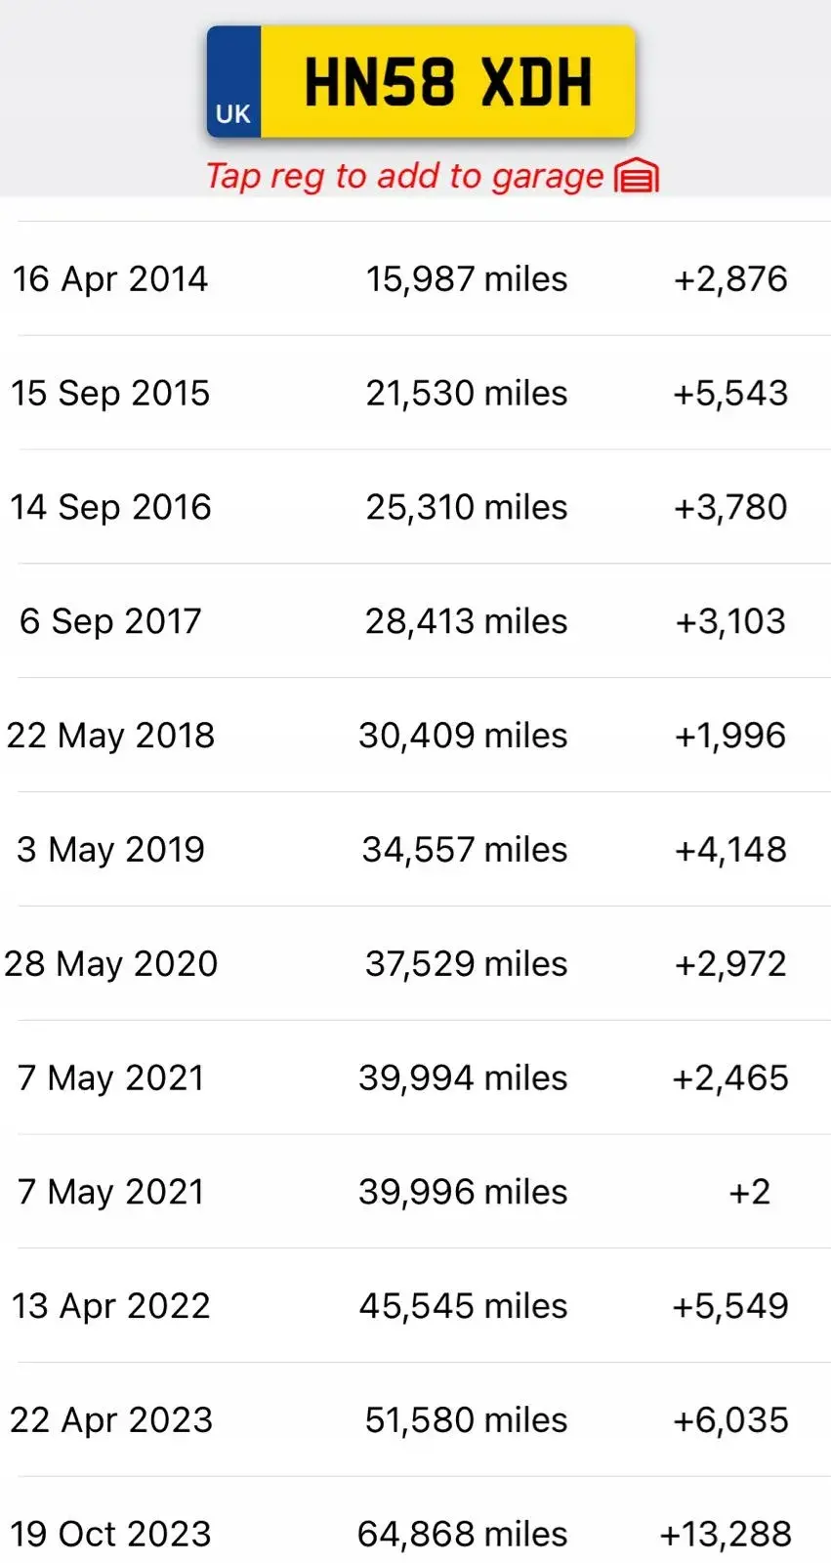This screenshot has width=831, height=1563.
Task: Tap the red garage icon
Action: [x=637, y=177]
